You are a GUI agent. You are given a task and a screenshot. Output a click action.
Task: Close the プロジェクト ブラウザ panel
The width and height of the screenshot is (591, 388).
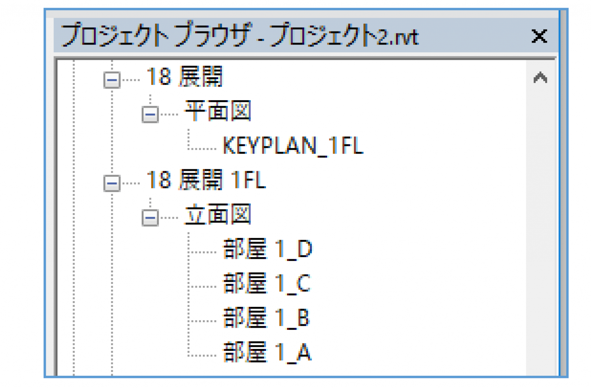click(x=539, y=36)
